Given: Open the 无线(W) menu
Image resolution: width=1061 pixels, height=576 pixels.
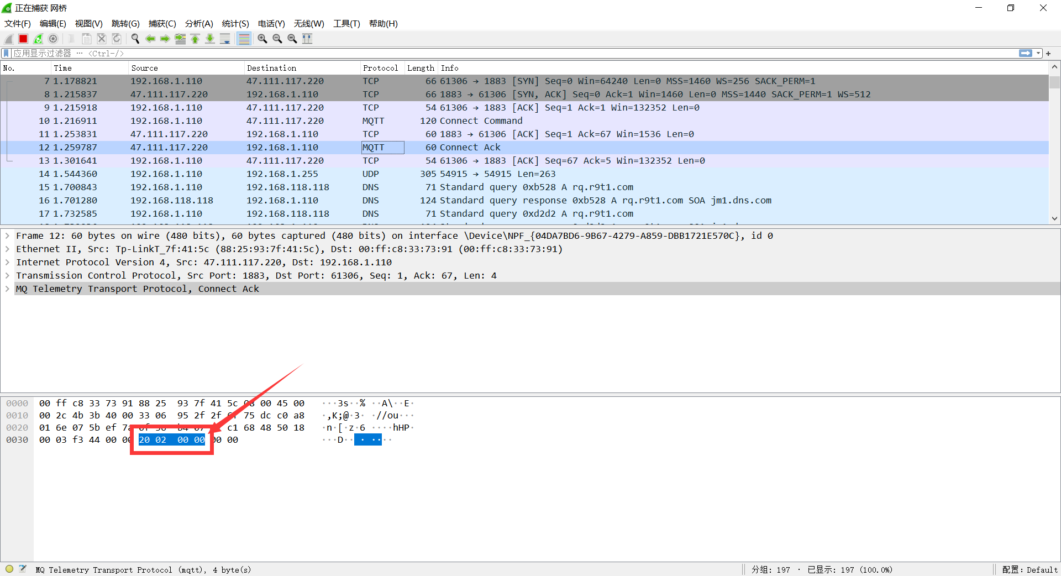Looking at the screenshot, I should pos(309,24).
